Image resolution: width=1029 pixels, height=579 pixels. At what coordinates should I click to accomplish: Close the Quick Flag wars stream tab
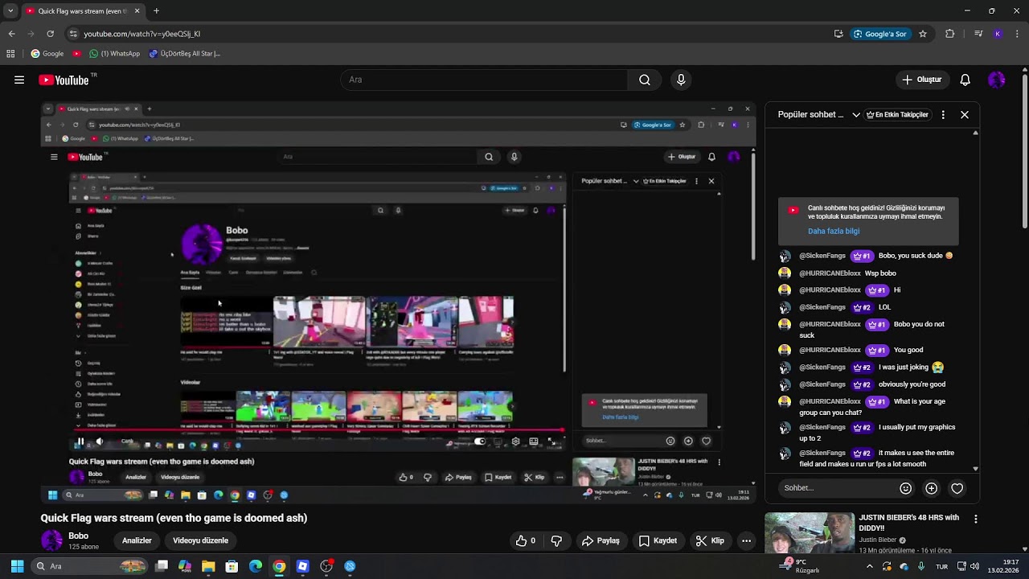tap(137, 11)
